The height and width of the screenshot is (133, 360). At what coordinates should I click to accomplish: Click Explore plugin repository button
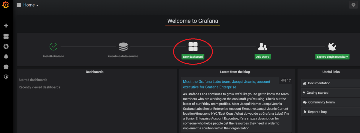332,56
